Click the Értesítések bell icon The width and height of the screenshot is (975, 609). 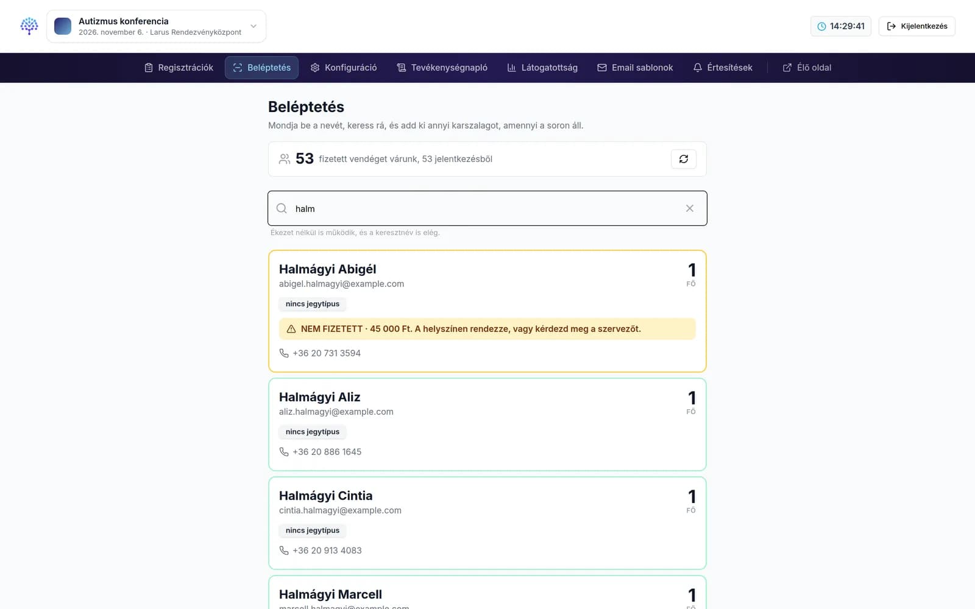click(698, 68)
